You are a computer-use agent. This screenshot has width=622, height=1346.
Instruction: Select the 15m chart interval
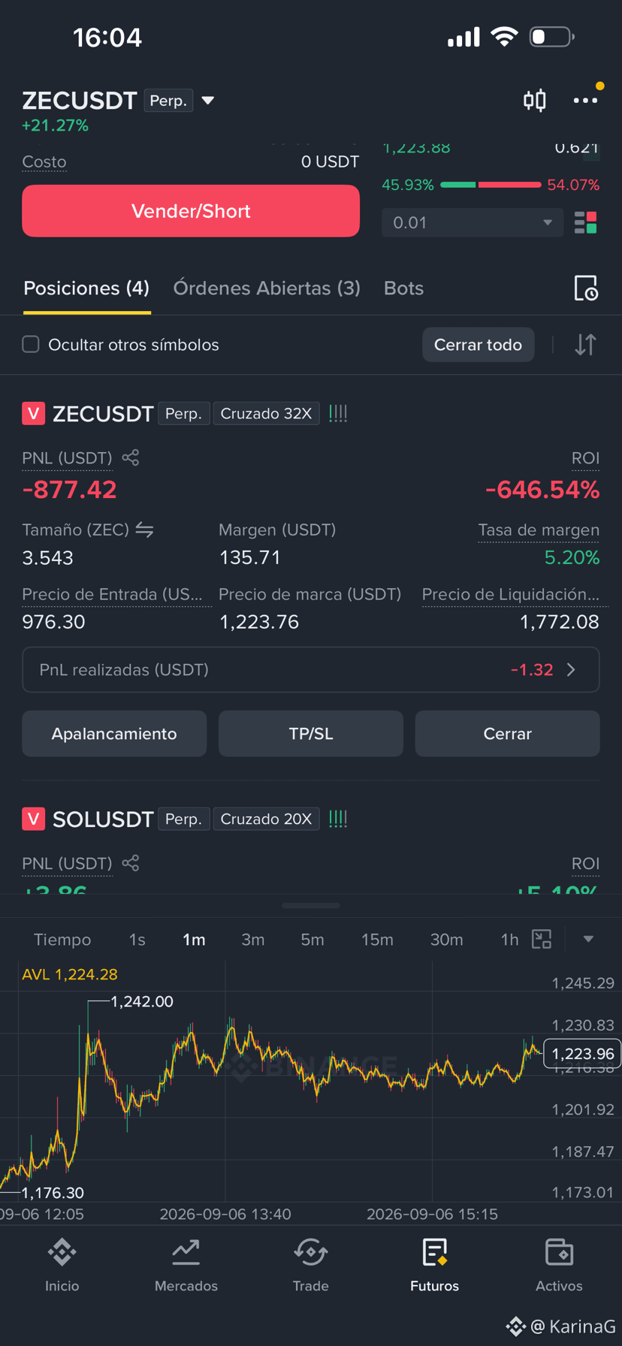click(377, 940)
